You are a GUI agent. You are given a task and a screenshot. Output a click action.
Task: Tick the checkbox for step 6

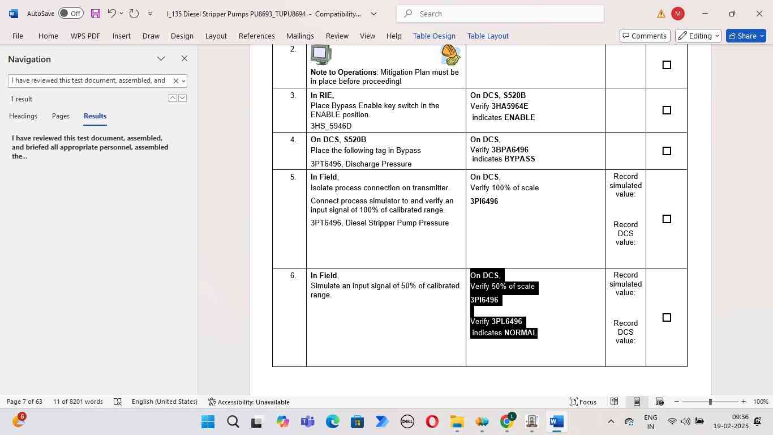point(667,318)
